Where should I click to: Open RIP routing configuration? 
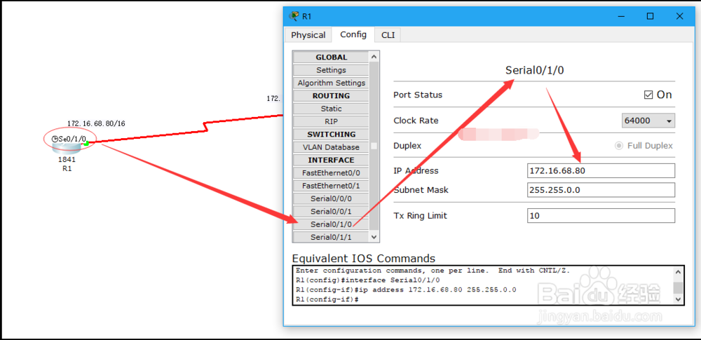[331, 121]
